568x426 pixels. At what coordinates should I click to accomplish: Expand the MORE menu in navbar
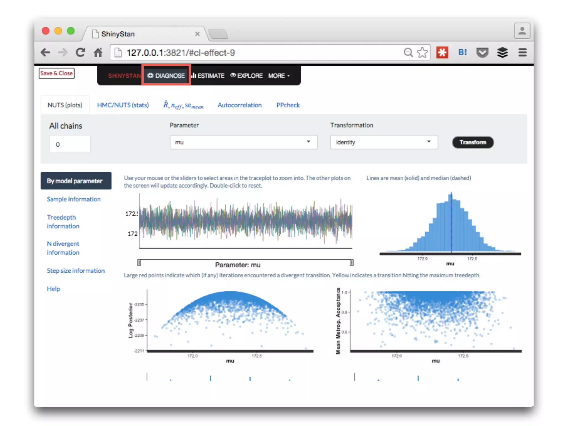[279, 76]
